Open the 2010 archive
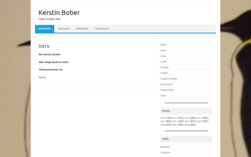Image resolution: width=251 pixels, height=157 pixels. point(187,121)
